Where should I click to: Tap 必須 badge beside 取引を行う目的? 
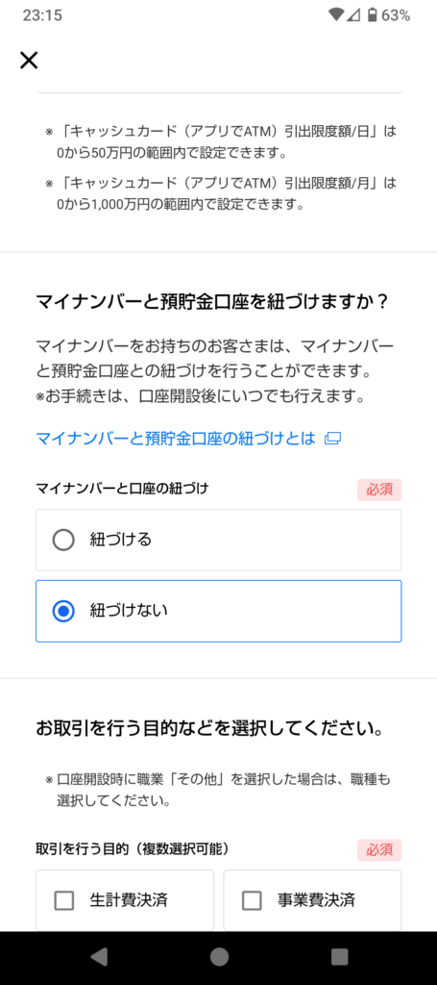[x=379, y=850]
